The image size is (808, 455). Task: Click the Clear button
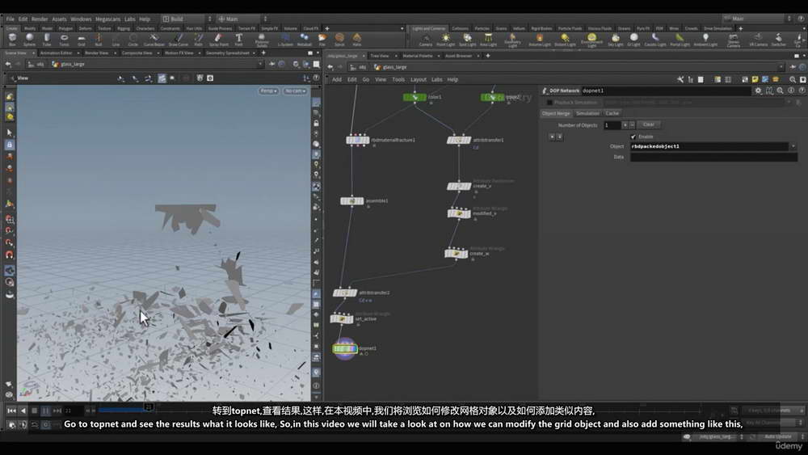(649, 124)
